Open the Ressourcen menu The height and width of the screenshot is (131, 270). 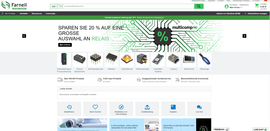37,13
